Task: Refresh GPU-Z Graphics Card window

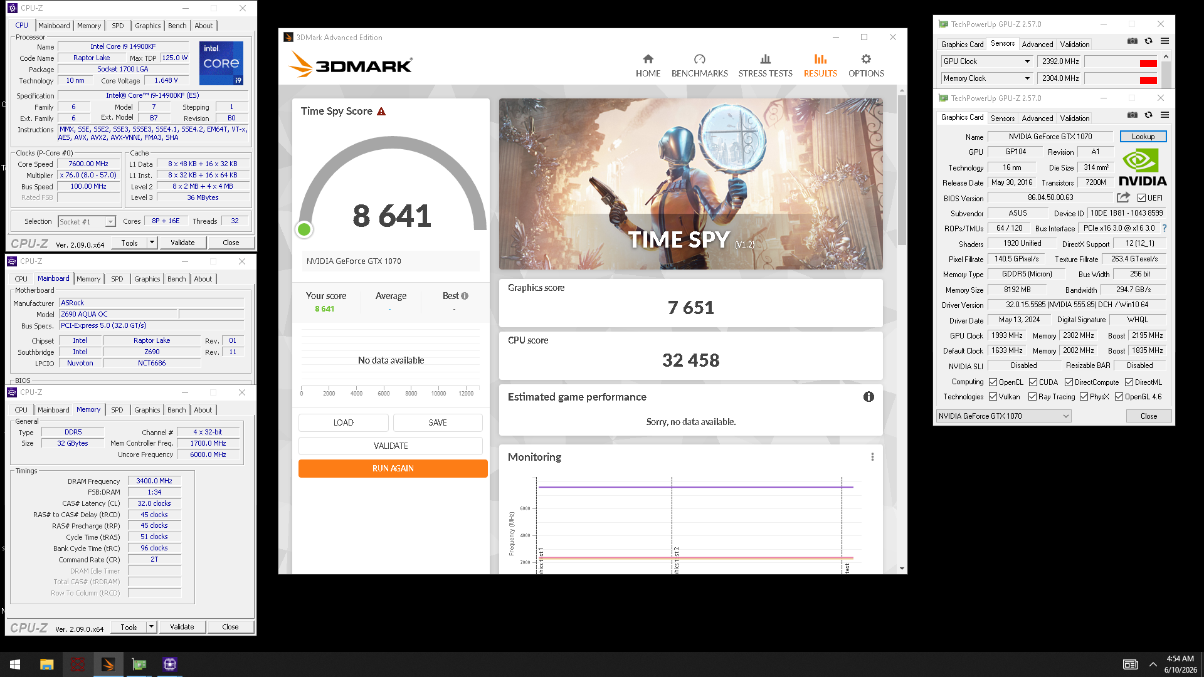Action: pos(1148,115)
